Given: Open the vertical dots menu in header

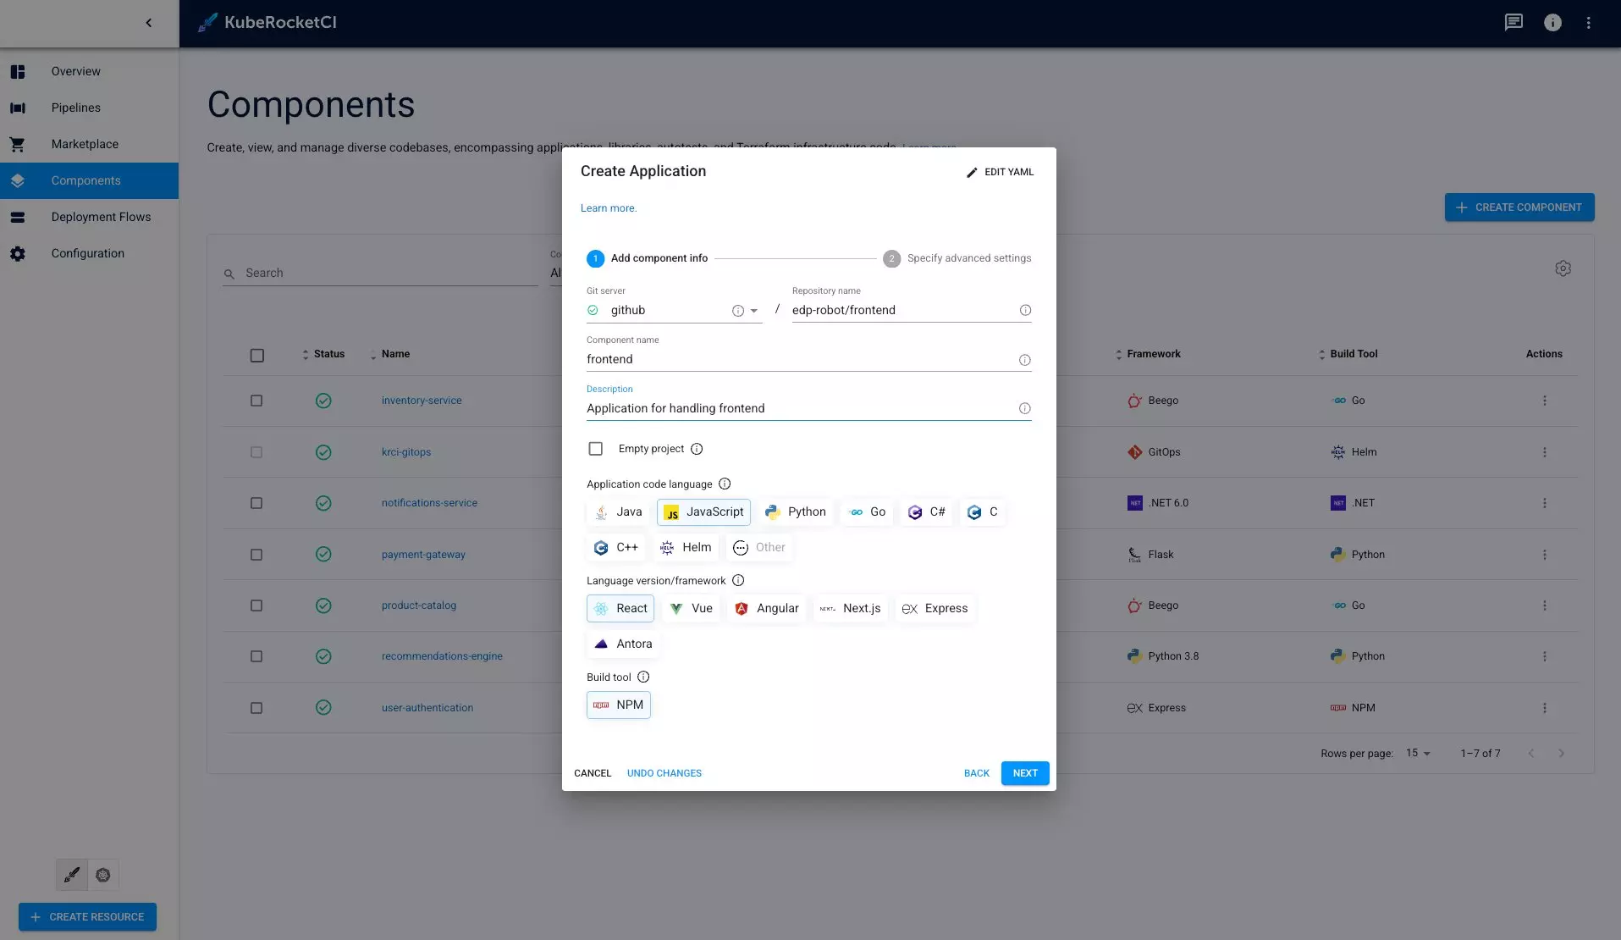Looking at the screenshot, I should point(1589,23).
